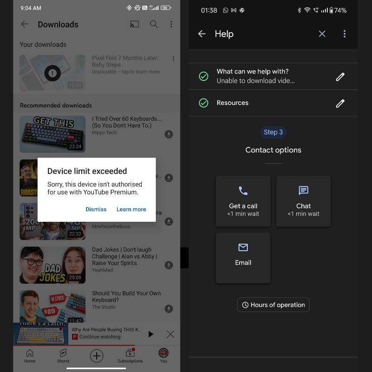
Task: Tap the Bluetooth icon in Downloads status bar
Action: coord(129,8)
